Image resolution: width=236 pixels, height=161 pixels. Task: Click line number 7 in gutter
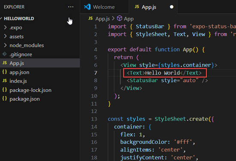(x=96, y=73)
